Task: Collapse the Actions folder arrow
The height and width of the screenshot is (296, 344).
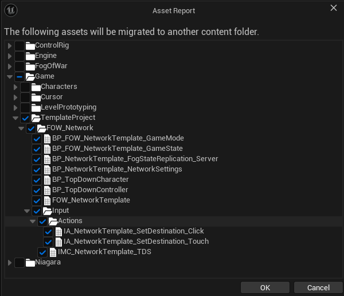Action: 33,221
